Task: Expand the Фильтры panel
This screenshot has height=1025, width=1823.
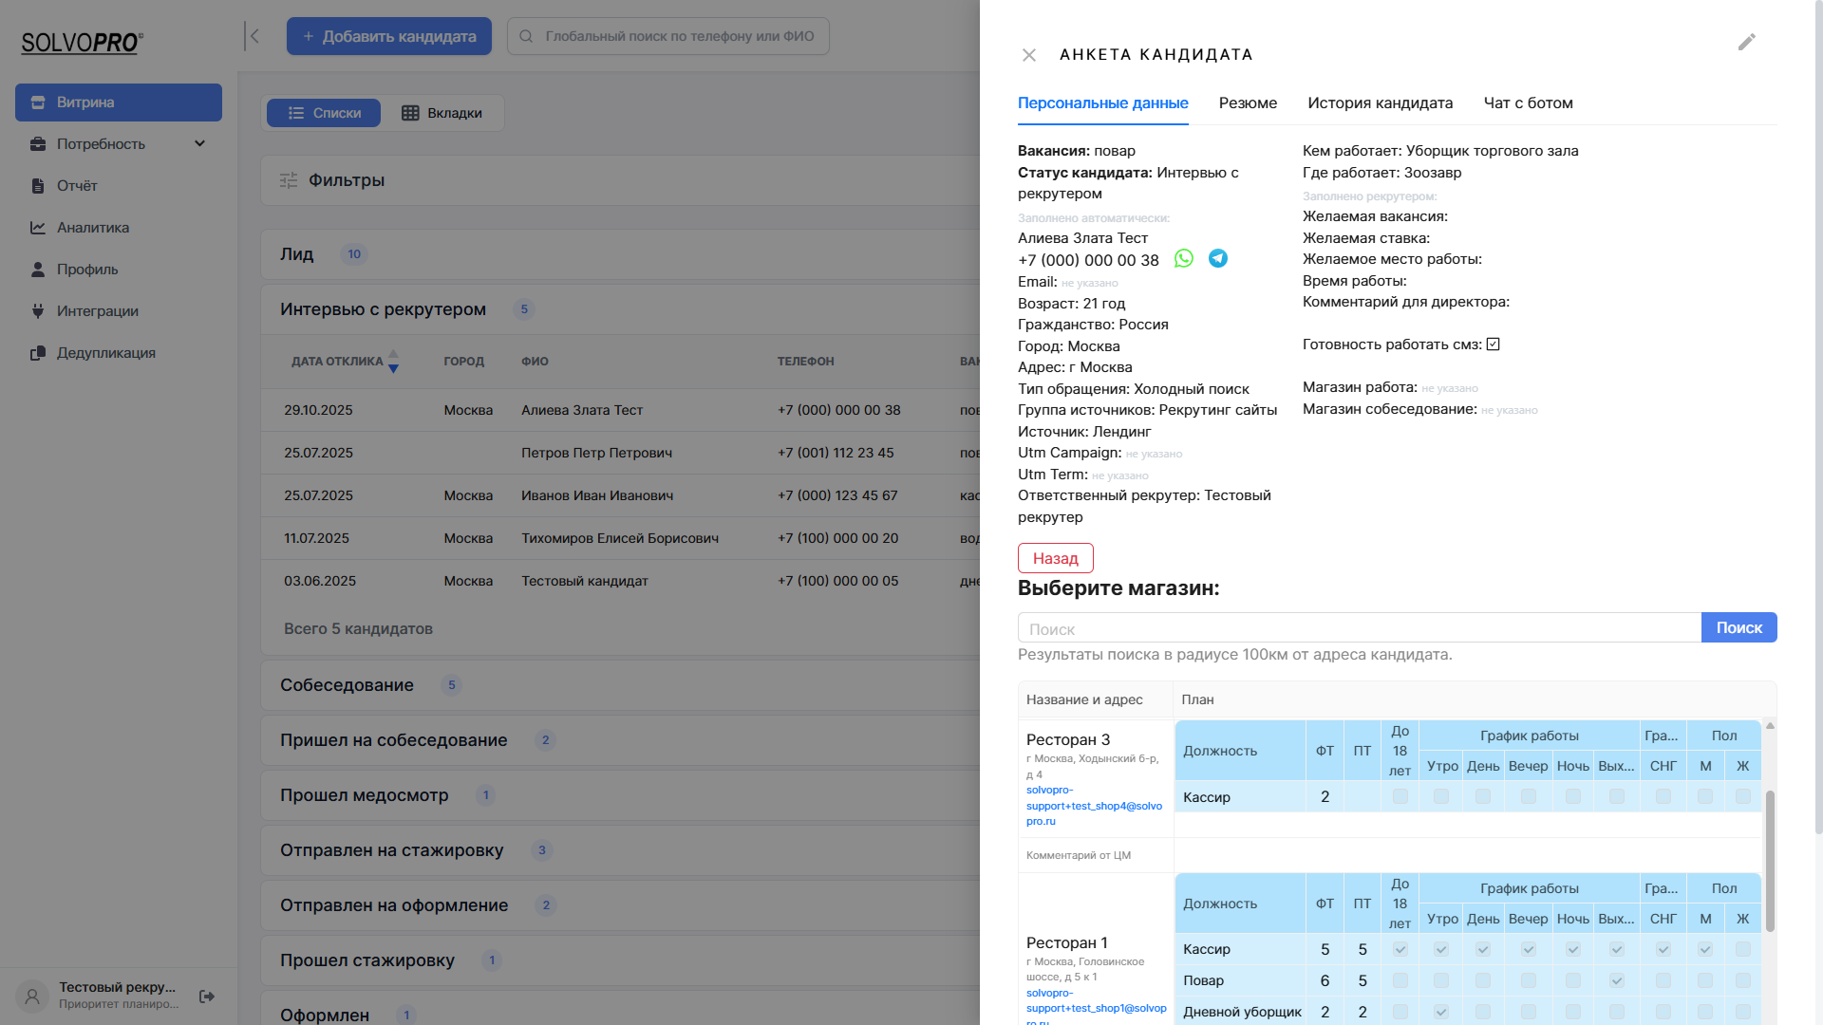Action: 346,180
